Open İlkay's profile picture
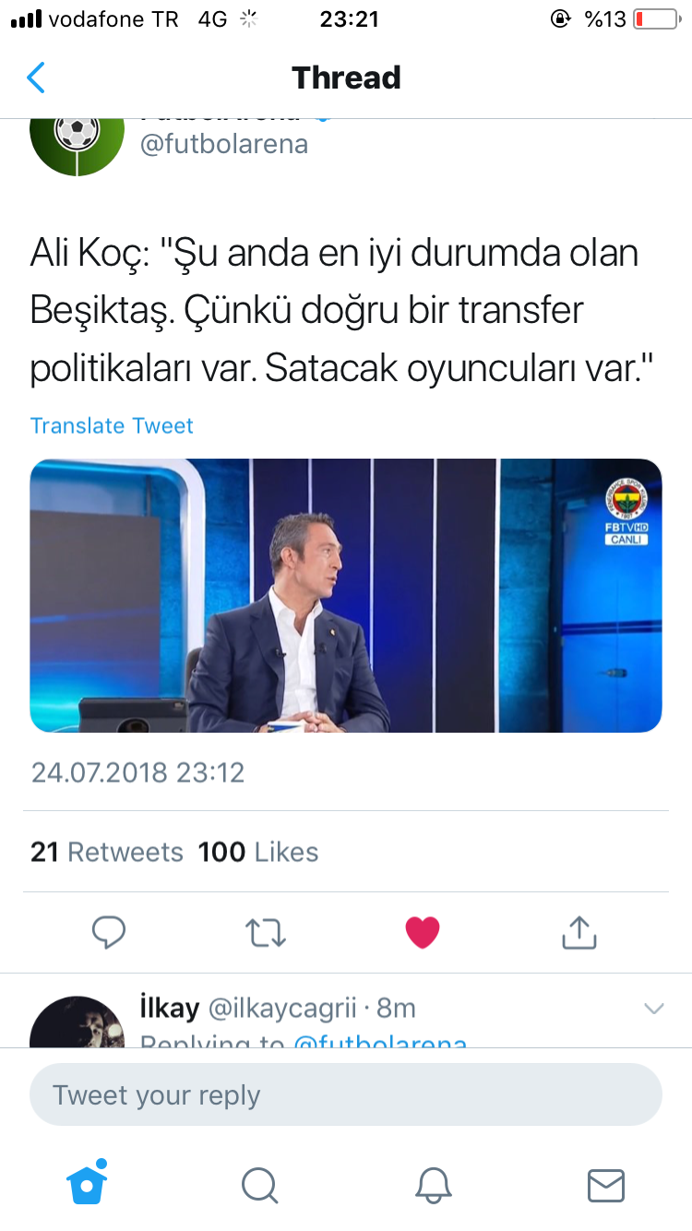Image resolution: width=692 pixels, height=1231 pixels. pyautogui.click(x=78, y=1022)
